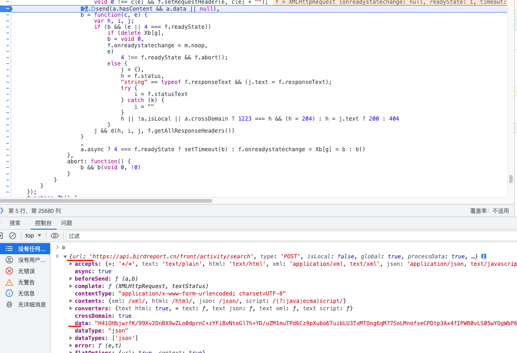Toggle gutter marker beside 'h = f.status' line

[7, 76]
